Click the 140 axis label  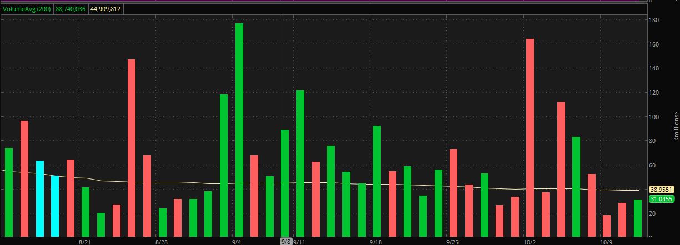point(654,69)
